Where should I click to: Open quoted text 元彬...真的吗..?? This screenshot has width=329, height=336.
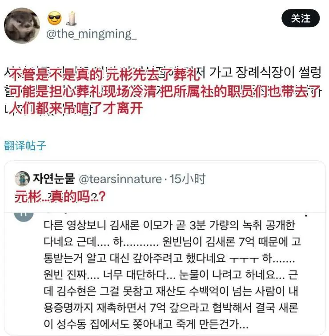point(60,196)
